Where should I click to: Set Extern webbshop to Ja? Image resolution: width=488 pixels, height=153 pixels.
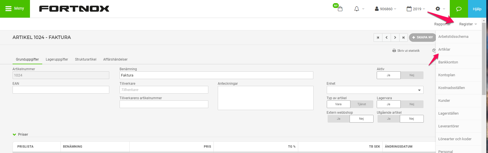click(x=338, y=119)
